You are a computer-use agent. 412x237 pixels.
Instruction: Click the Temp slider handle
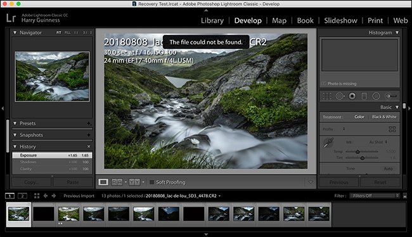(357, 152)
